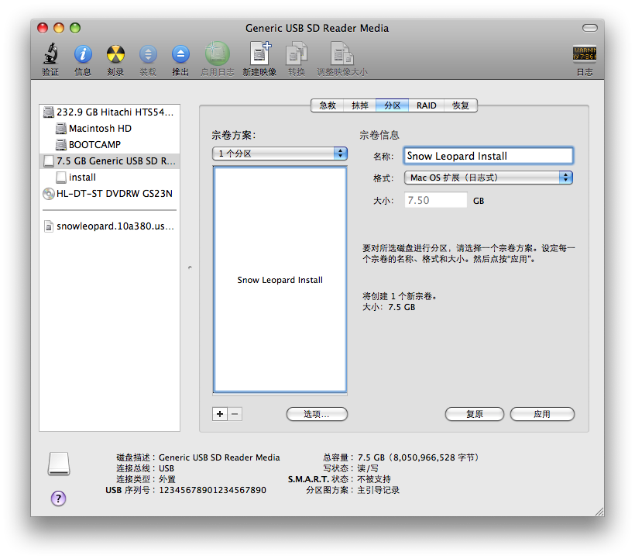Eject the disk with 推出 icon
Image resolution: width=635 pixels, height=559 pixels.
[180, 54]
